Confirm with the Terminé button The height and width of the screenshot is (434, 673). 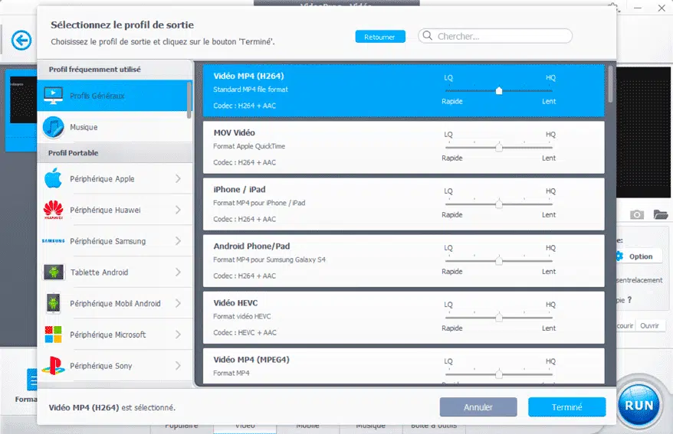pyautogui.click(x=566, y=407)
